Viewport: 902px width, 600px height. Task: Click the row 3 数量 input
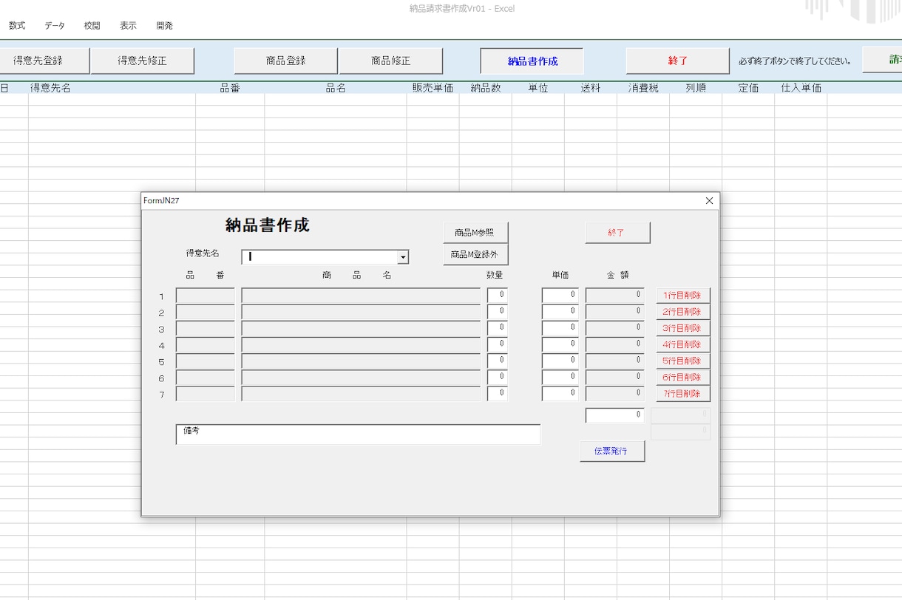tap(498, 328)
